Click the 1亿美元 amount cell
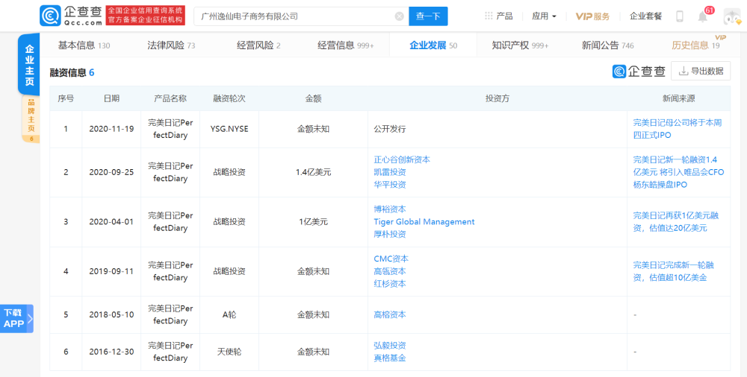747x377 pixels. 313,221
